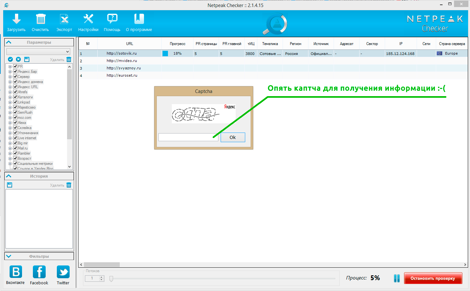Toggle the Live internet checkbox
The height and width of the screenshot is (291, 470).
tap(15, 138)
